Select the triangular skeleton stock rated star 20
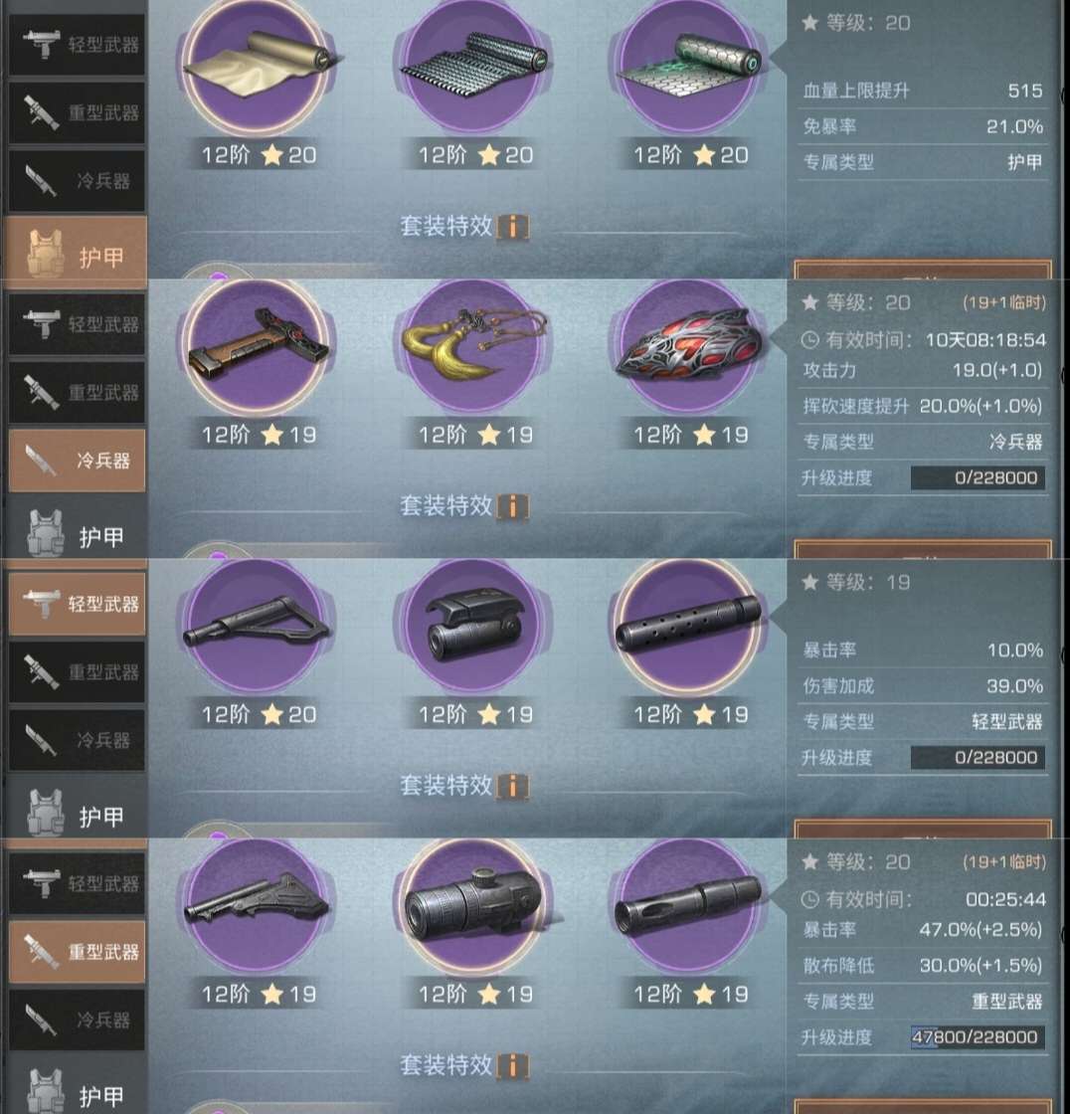The image size is (1070, 1114). tap(257, 626)
